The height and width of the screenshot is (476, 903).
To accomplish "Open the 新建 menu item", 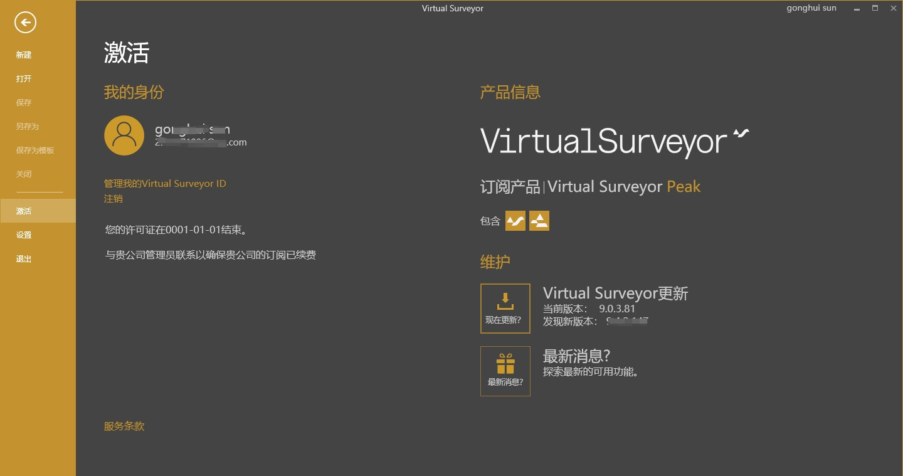I will click(24, 55).
